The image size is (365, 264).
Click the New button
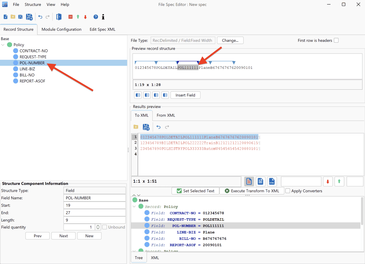coord(89,236)
